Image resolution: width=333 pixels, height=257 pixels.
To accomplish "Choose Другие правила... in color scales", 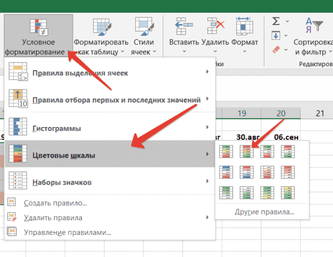I will [x=264, y=211].
